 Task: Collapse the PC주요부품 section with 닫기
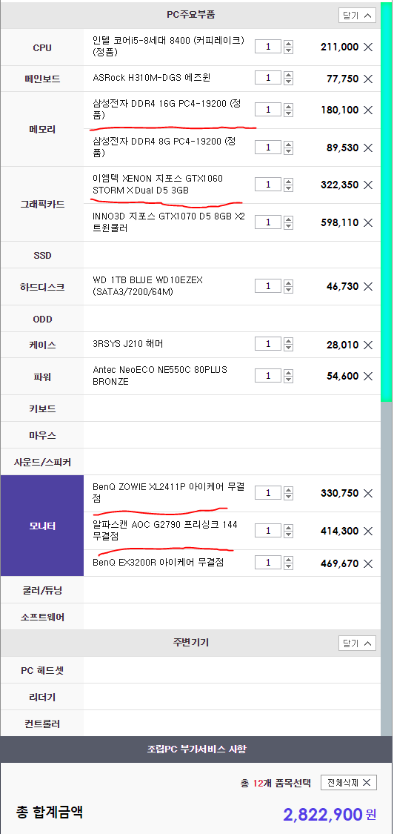tap(357, 16)
